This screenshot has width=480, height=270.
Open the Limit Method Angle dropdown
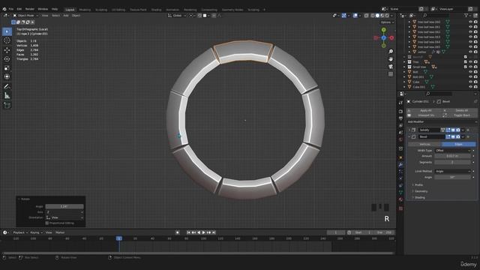(452, 171)
